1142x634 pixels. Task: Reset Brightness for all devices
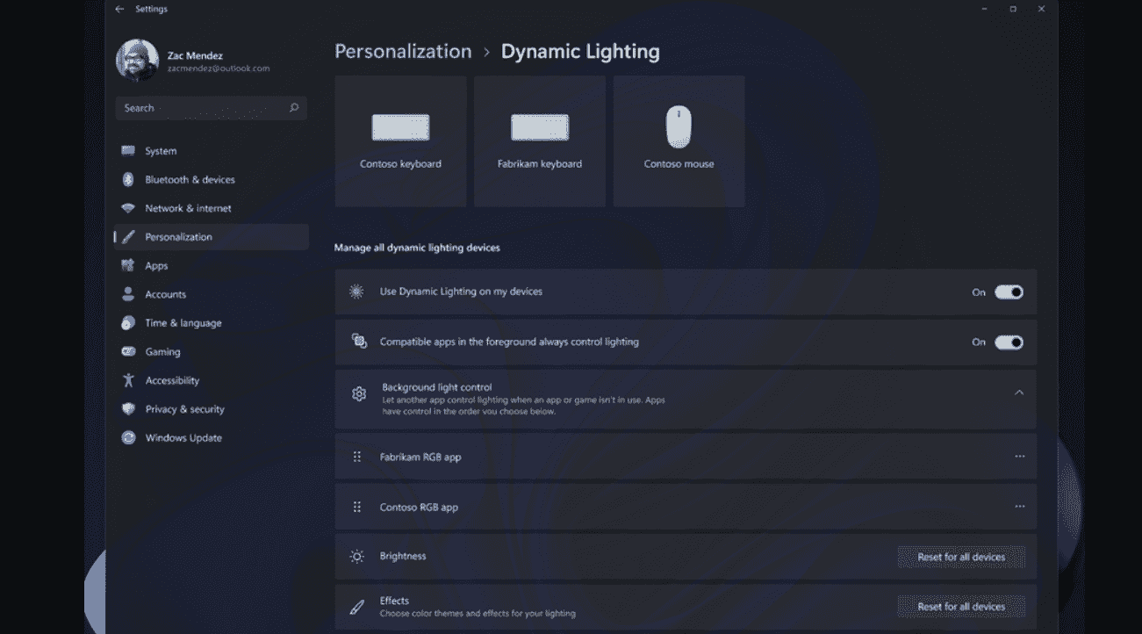[x=961, y=557]
